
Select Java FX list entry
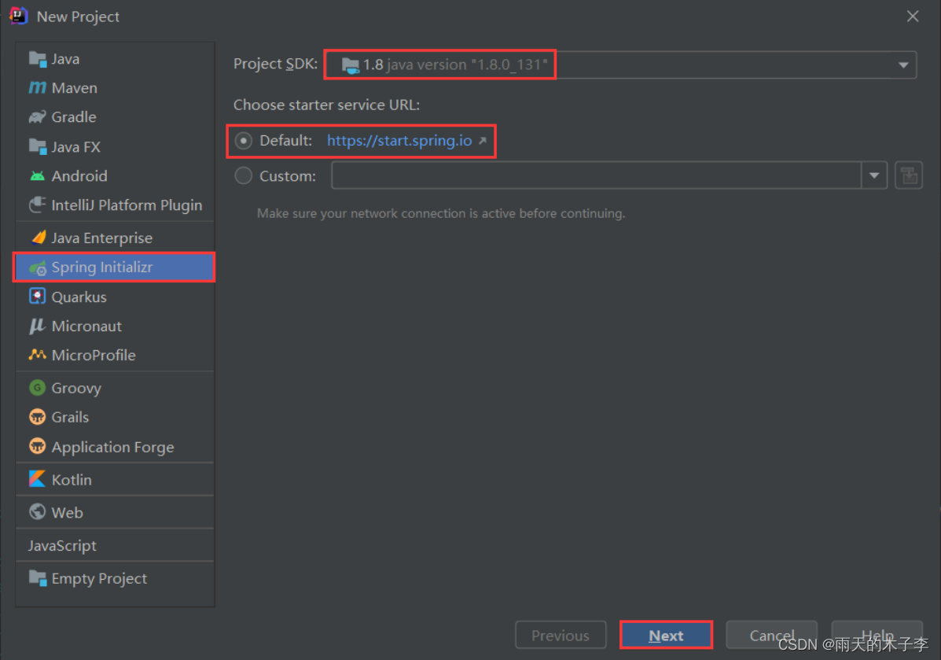[115, 146]
